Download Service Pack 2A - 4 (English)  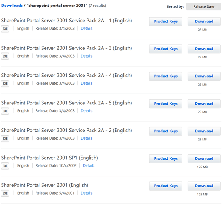coord(204,76)
